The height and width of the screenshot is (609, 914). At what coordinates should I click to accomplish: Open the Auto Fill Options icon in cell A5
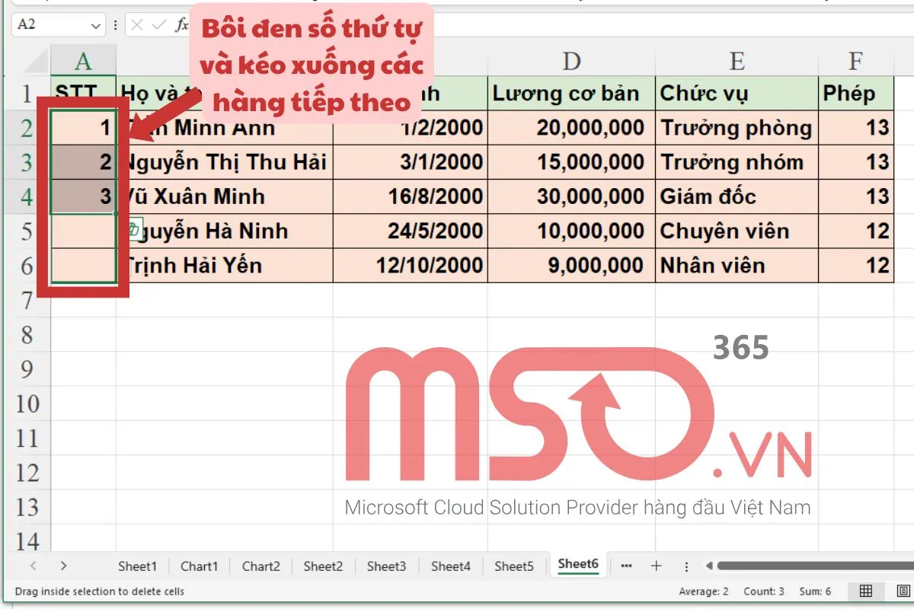(135, 231)
